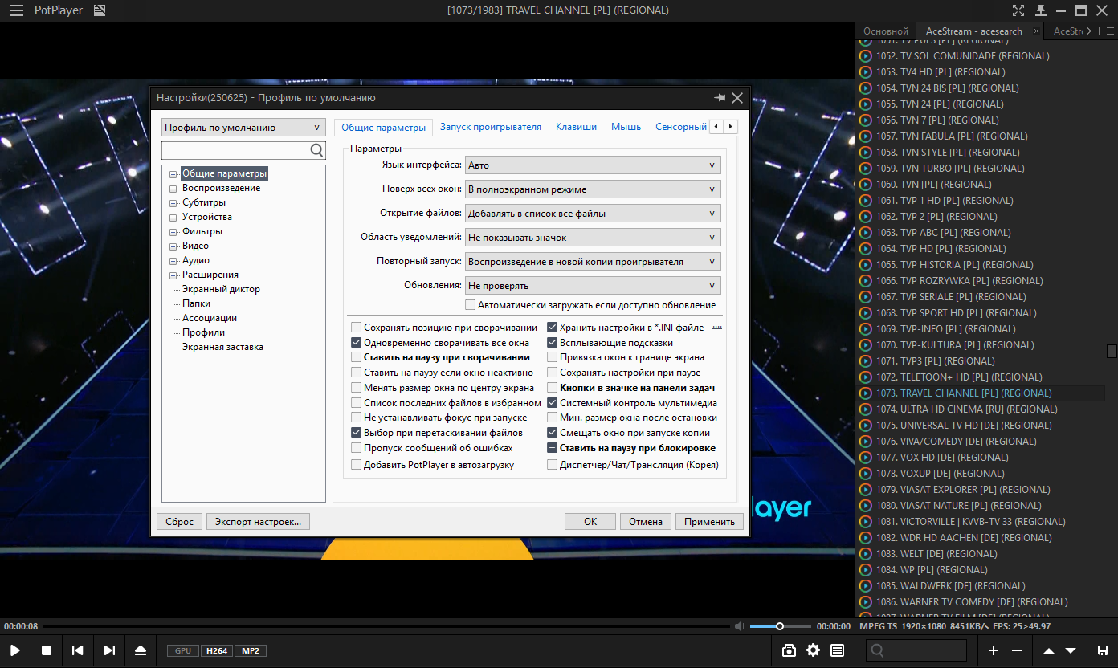Adjust the volume slider
Screen dimensions: 1118x668
click(x=780, y=626)
